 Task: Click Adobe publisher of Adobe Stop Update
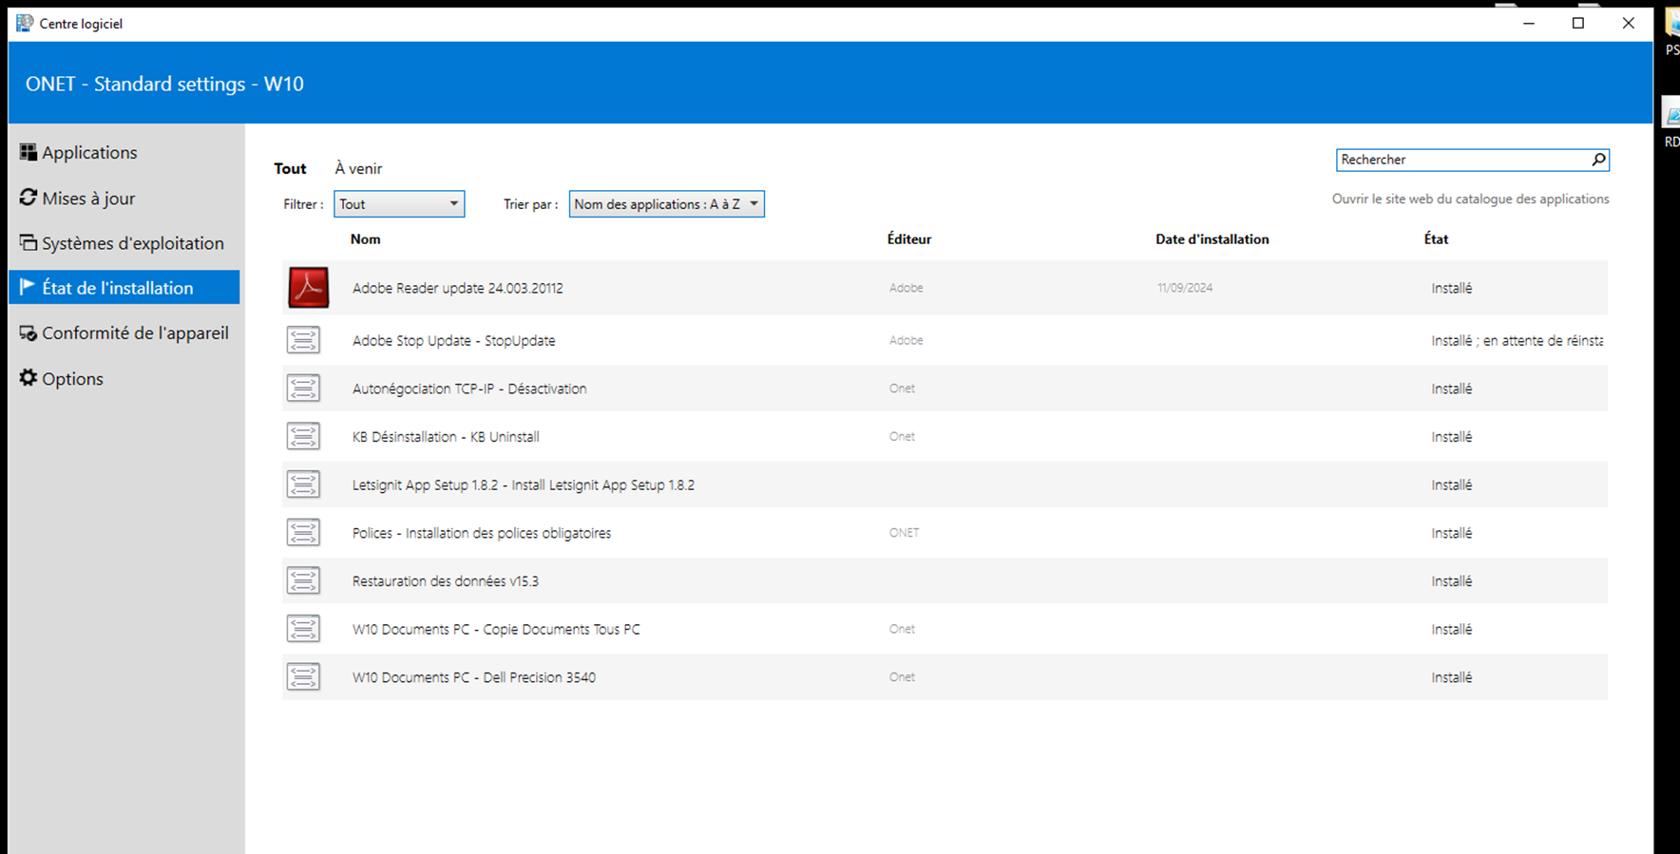(x=906, y=340)
